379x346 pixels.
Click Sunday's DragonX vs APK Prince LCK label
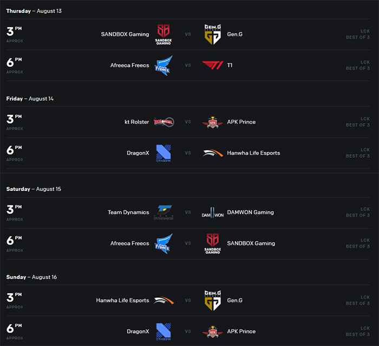point(365,328)
